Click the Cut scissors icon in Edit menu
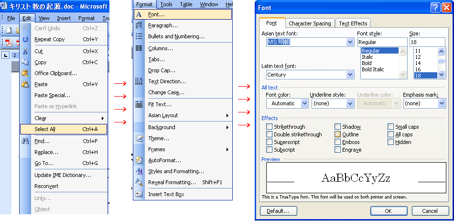Viewport: 454px width, 221px height. coord(25,51)
